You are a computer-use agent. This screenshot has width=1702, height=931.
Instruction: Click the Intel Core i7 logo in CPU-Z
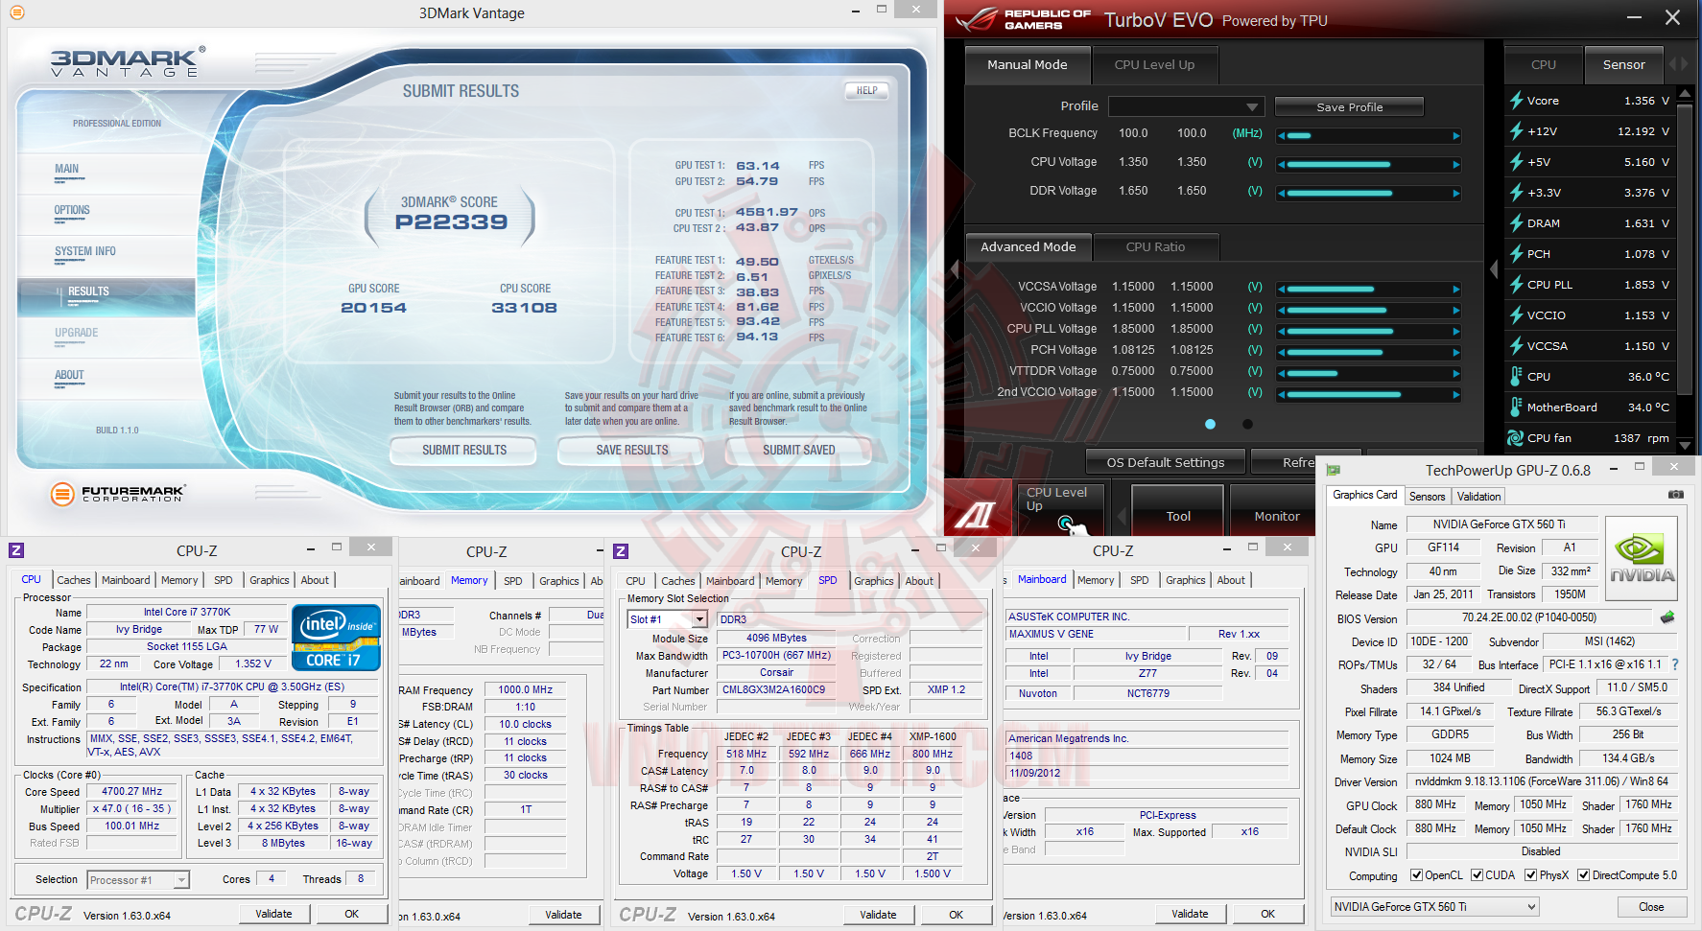click(337, 638)
